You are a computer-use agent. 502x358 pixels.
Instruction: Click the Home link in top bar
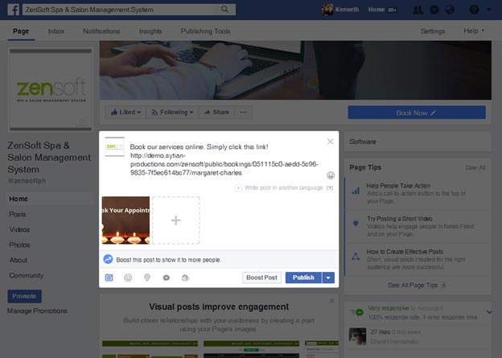click(376, 10)
